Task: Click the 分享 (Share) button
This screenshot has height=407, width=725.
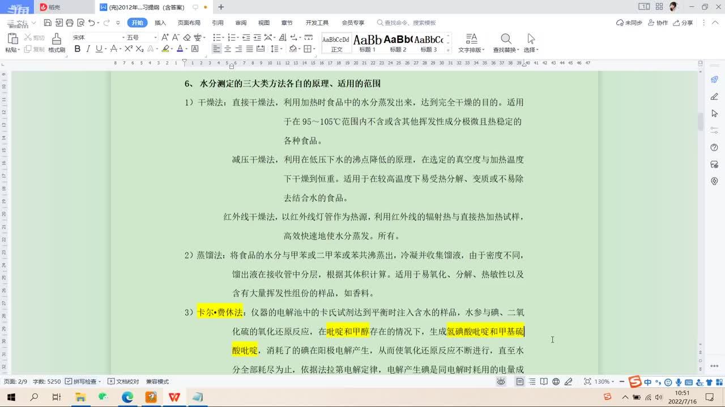Action: point(683,23)
